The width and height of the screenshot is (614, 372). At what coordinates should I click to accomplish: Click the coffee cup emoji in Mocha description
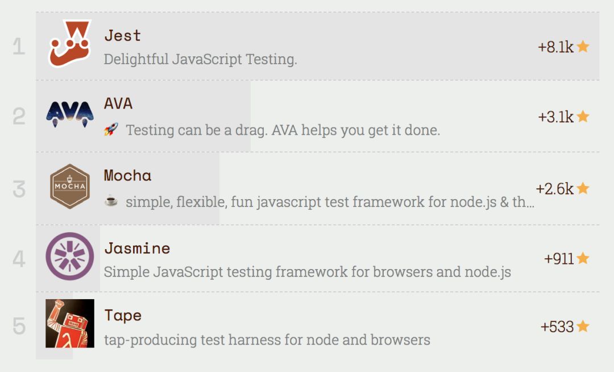111,201
